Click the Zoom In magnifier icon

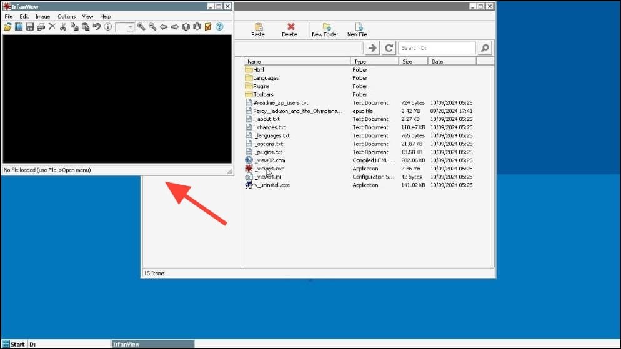[141, 27]
